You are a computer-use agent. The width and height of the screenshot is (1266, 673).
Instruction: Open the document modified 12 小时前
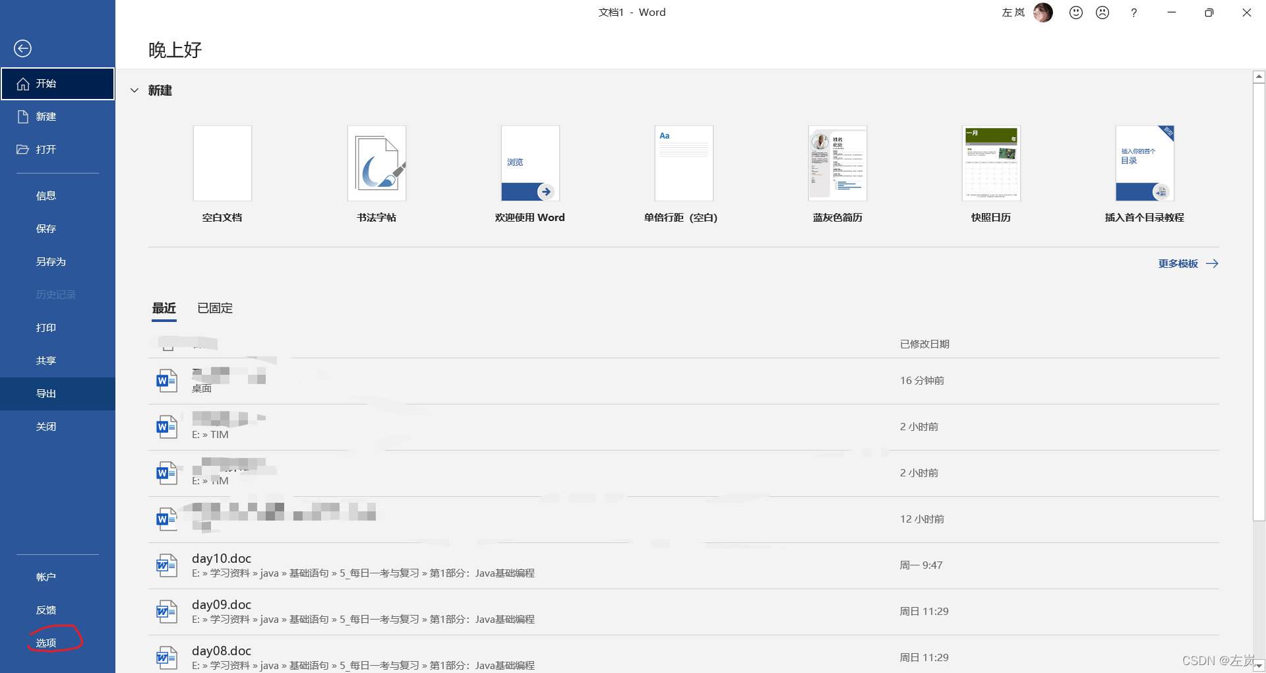(x=683, y=519)
